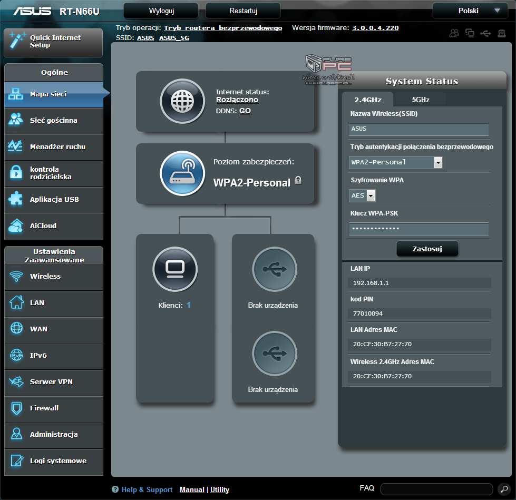Click the FAQ search input field
Screen dimensions: 516x500
point(436,489)
